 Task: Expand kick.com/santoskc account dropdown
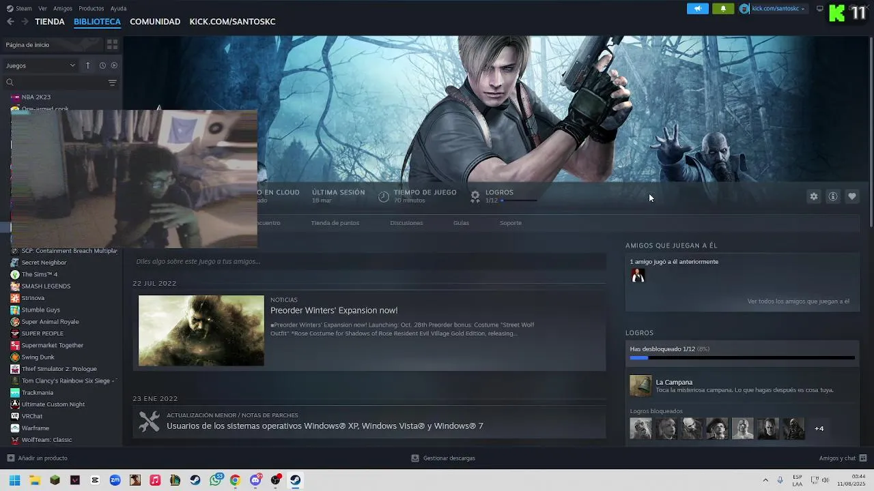point(772,9)
